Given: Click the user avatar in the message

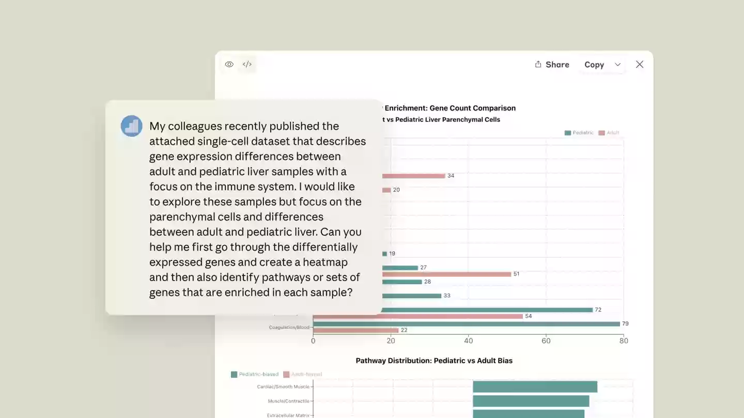Looking at the screenshot, I should (x=132, y=126).
